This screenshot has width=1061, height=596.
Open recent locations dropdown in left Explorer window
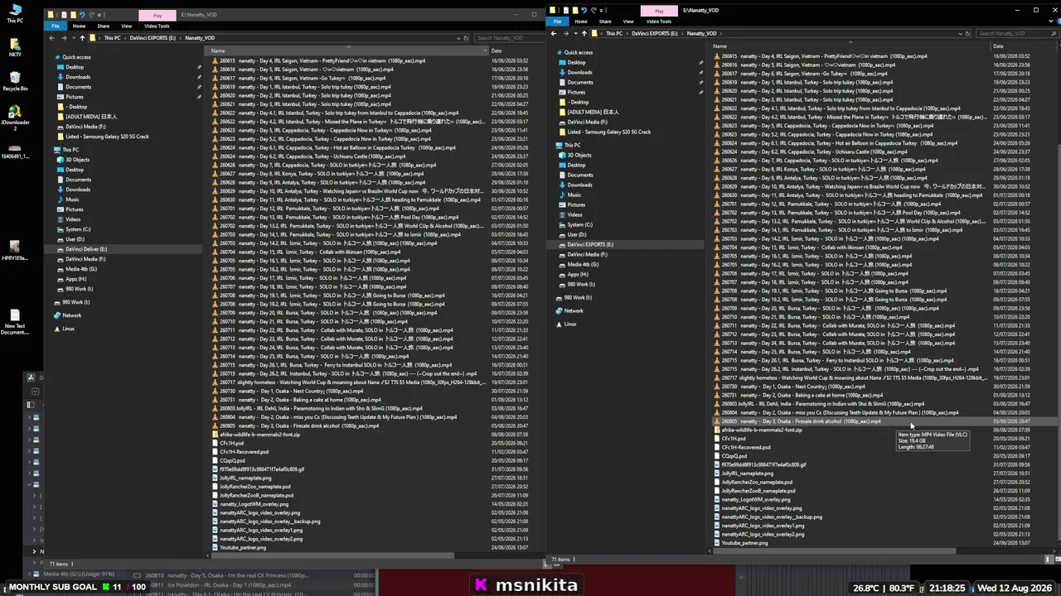tap(72, 37)
